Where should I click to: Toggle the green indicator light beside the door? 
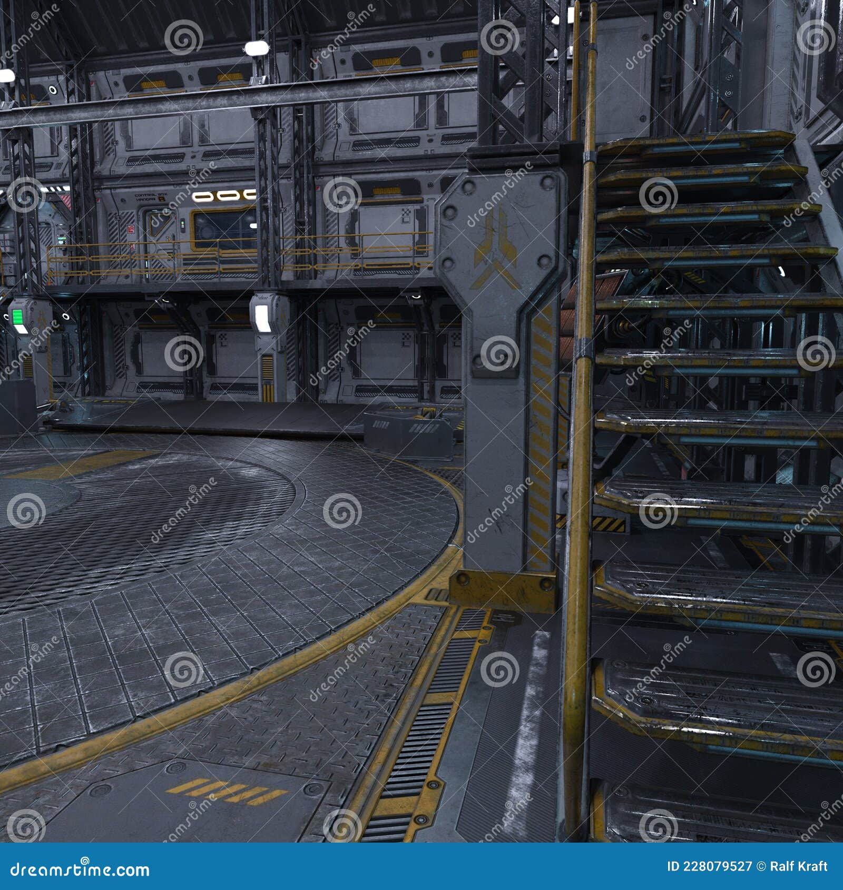182,223
